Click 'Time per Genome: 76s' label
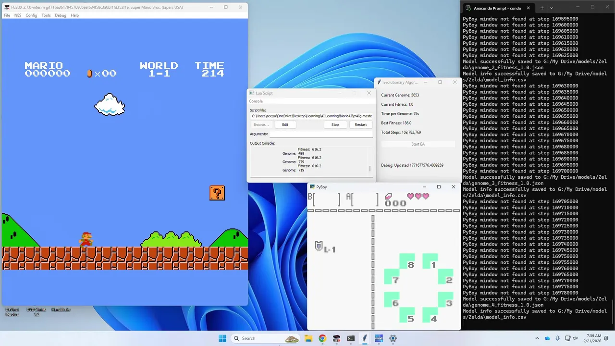 (x=400, y=113)
